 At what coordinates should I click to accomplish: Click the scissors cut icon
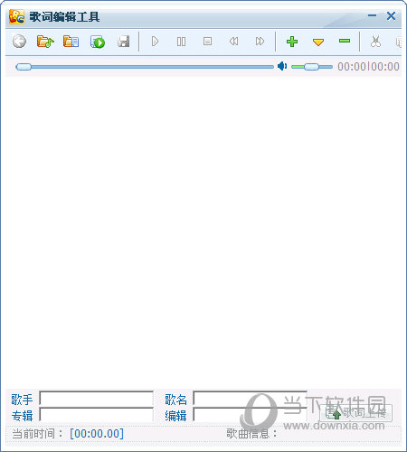coord(375,42)
